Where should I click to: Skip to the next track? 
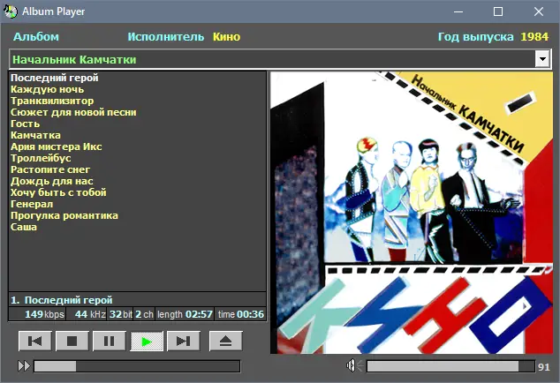[183, 342]
